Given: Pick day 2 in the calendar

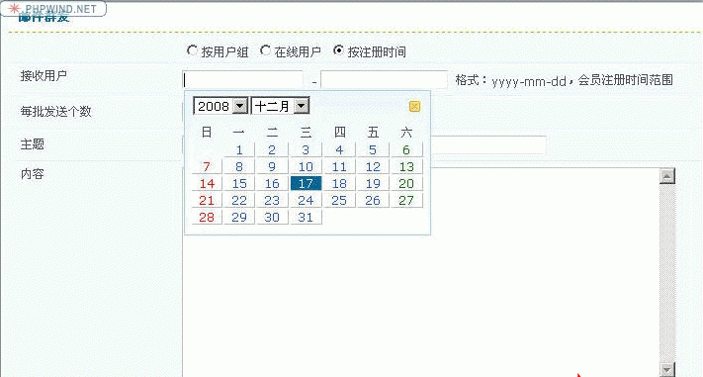Looking at the screenshot, I should (x=272, y=149).
